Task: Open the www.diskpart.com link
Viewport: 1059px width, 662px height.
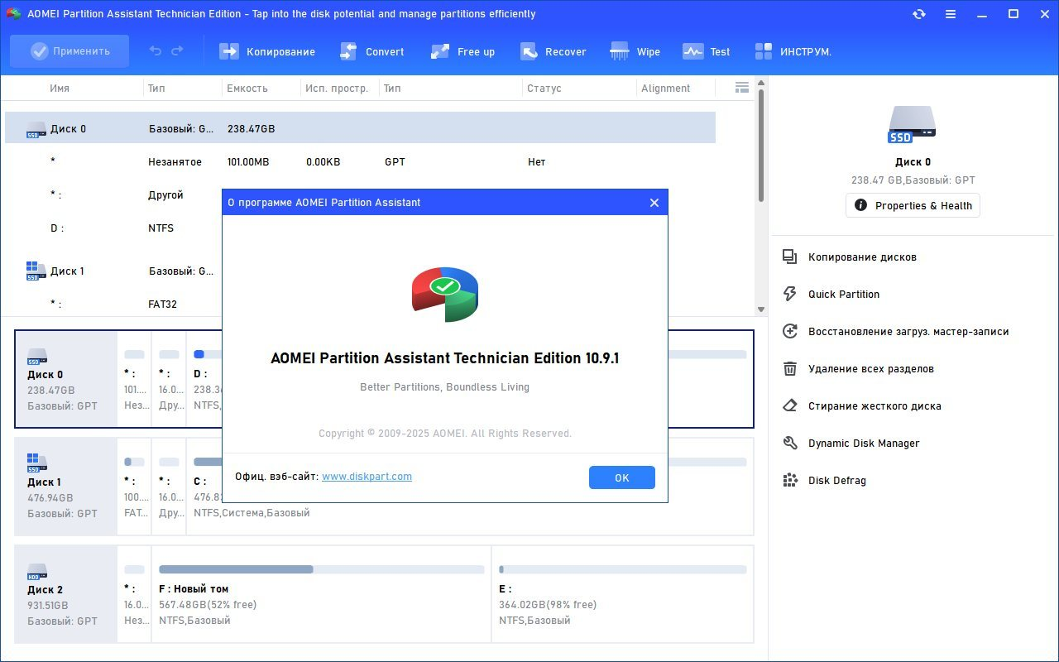Action: [x=367, y=477]
